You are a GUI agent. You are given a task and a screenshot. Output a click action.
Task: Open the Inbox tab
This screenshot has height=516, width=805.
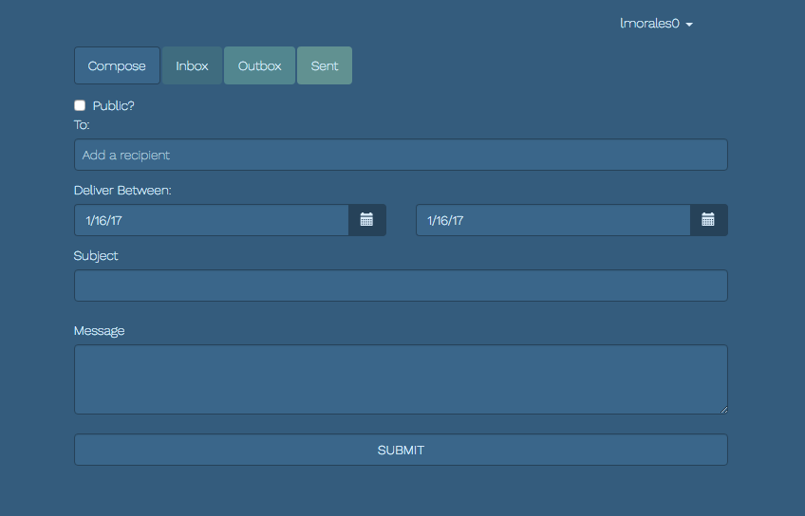point(192,65)
